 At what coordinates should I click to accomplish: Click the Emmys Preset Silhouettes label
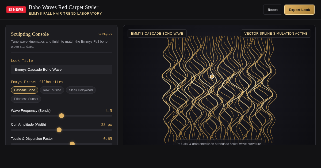tap(37, 82)
